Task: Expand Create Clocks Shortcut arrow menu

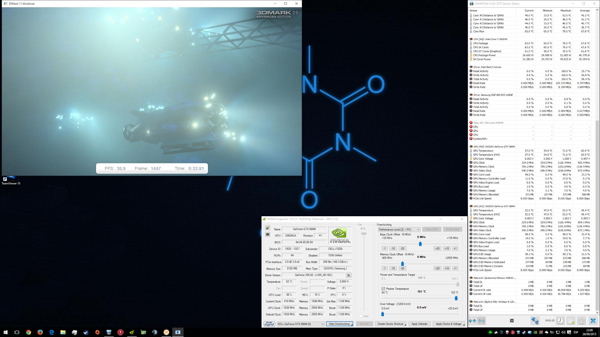Action: [405, 324]
